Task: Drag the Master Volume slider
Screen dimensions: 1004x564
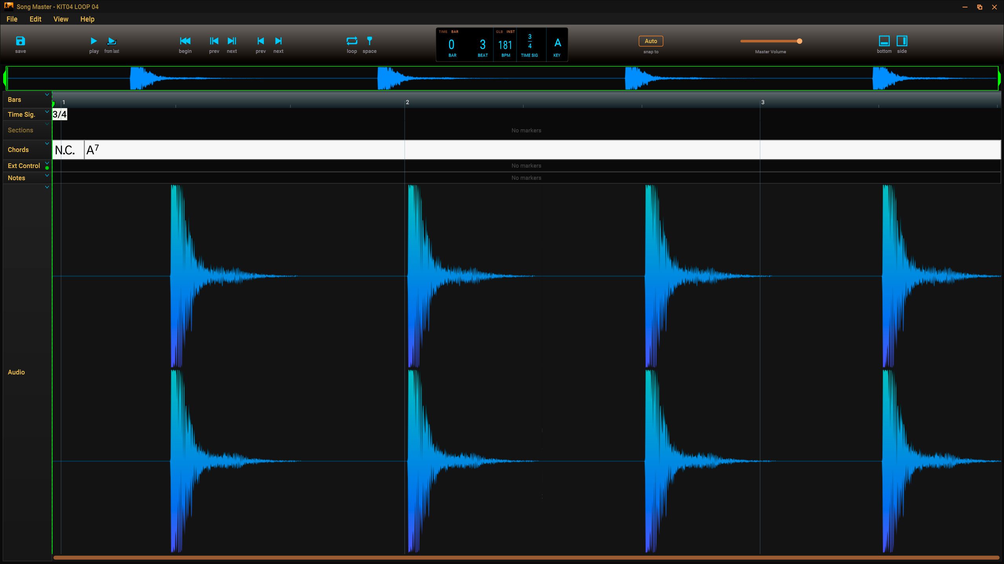Action: click(798, 41)
